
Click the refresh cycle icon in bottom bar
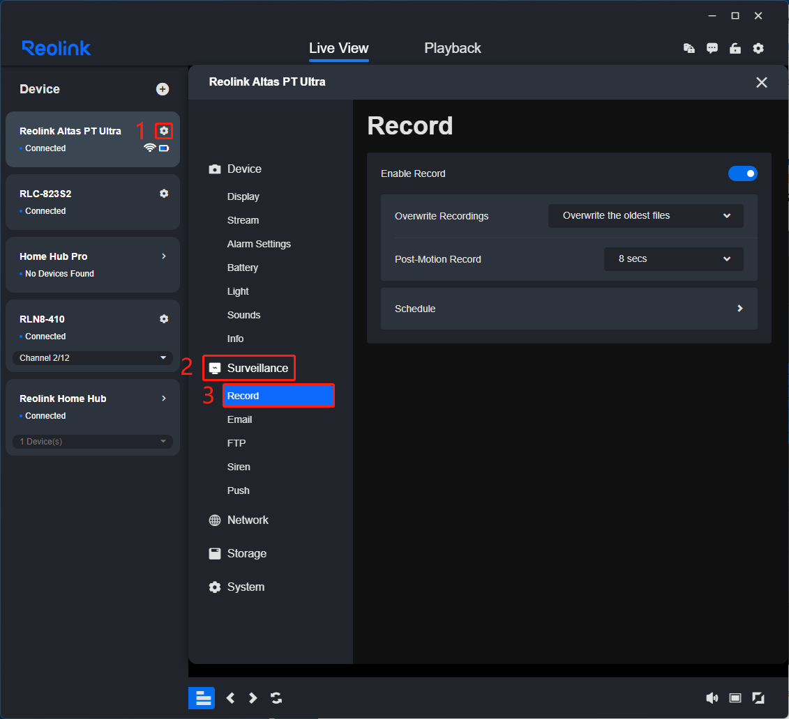pos(276,698)
